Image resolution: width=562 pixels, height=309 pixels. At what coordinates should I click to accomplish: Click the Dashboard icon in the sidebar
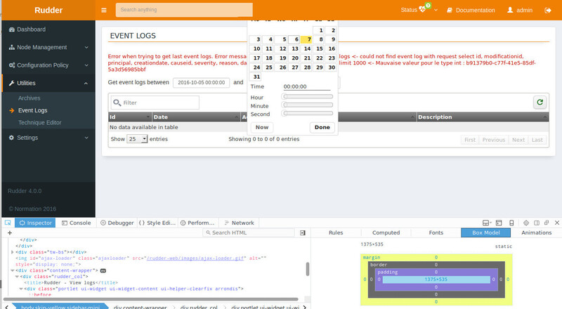point(12,29)
